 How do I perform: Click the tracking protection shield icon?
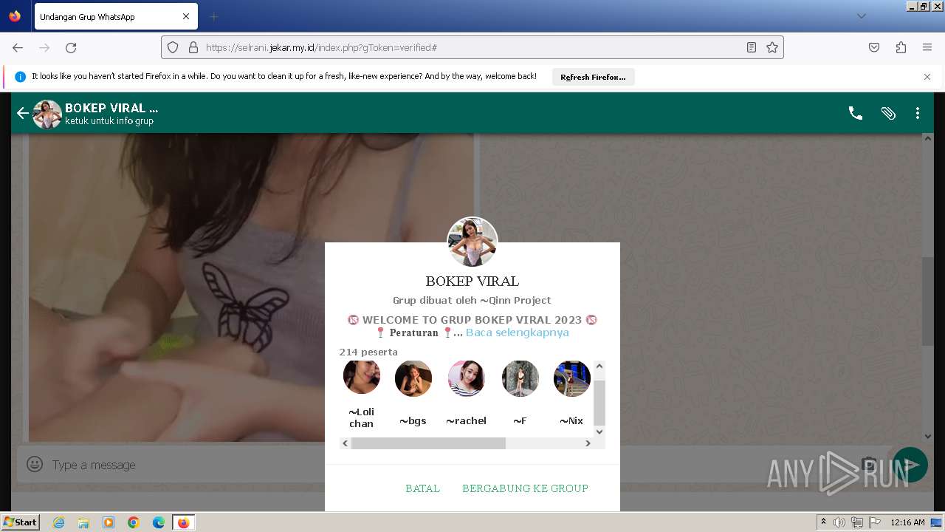click(173, 47)
